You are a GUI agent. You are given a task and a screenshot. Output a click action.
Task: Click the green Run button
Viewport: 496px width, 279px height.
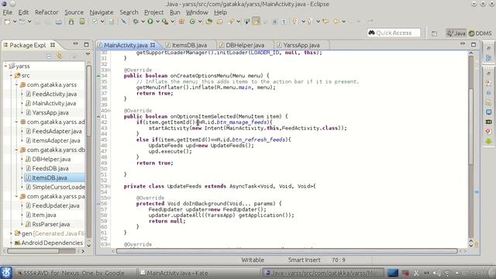(150, 22)
